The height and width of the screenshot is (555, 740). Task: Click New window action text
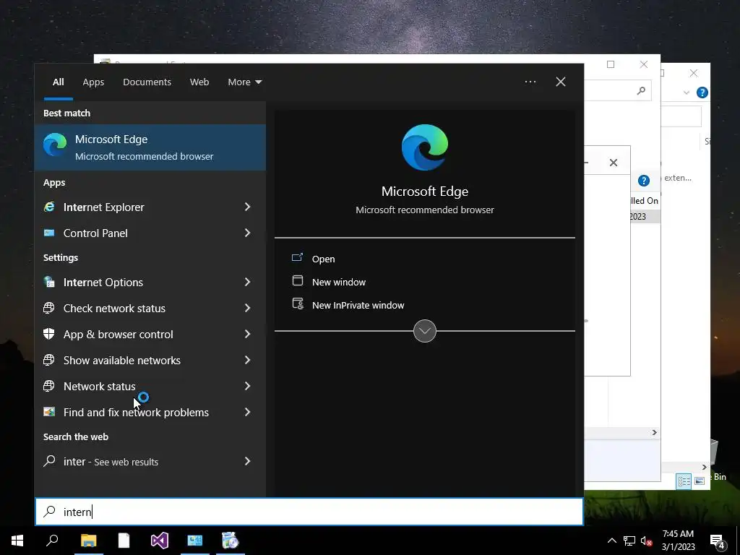click(339, 282)
